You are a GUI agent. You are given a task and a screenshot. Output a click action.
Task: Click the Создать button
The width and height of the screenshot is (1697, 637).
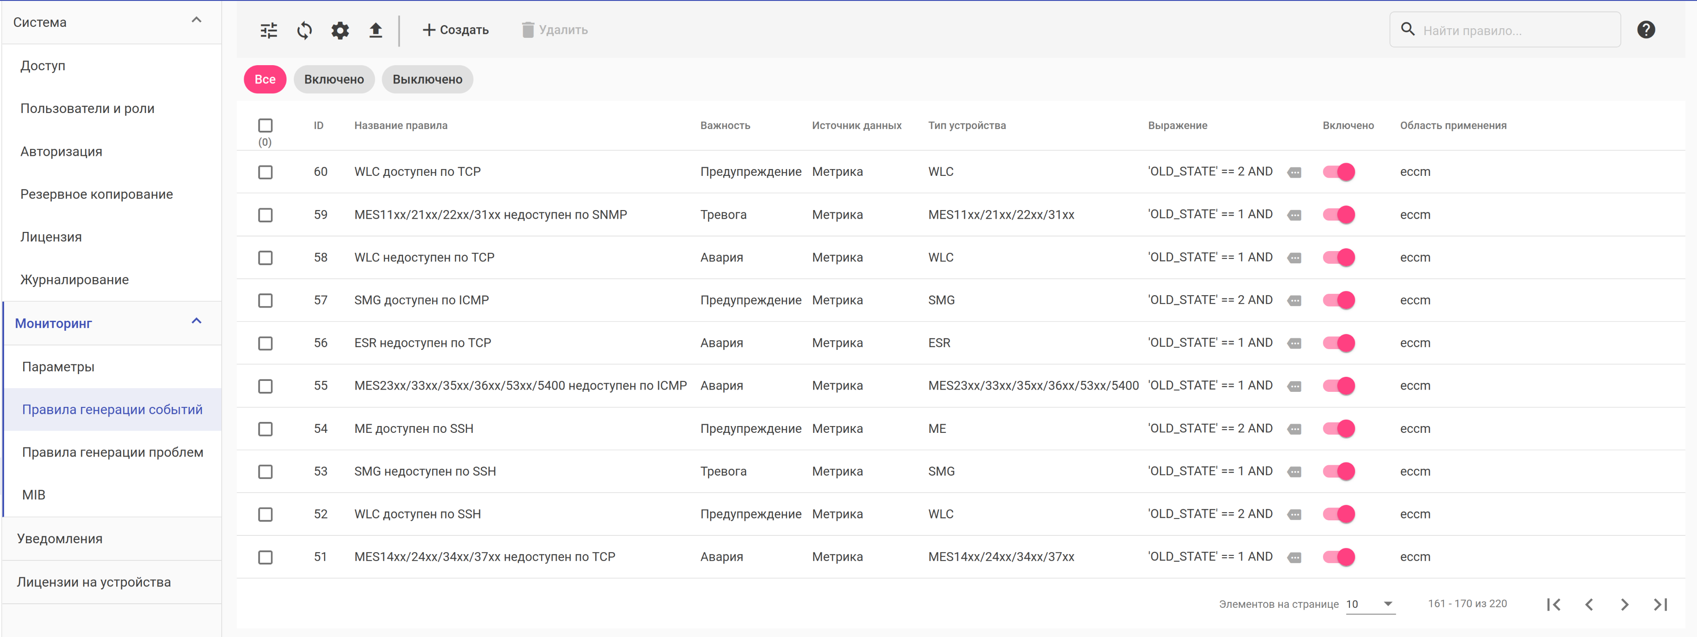click(x=456, y=31)
